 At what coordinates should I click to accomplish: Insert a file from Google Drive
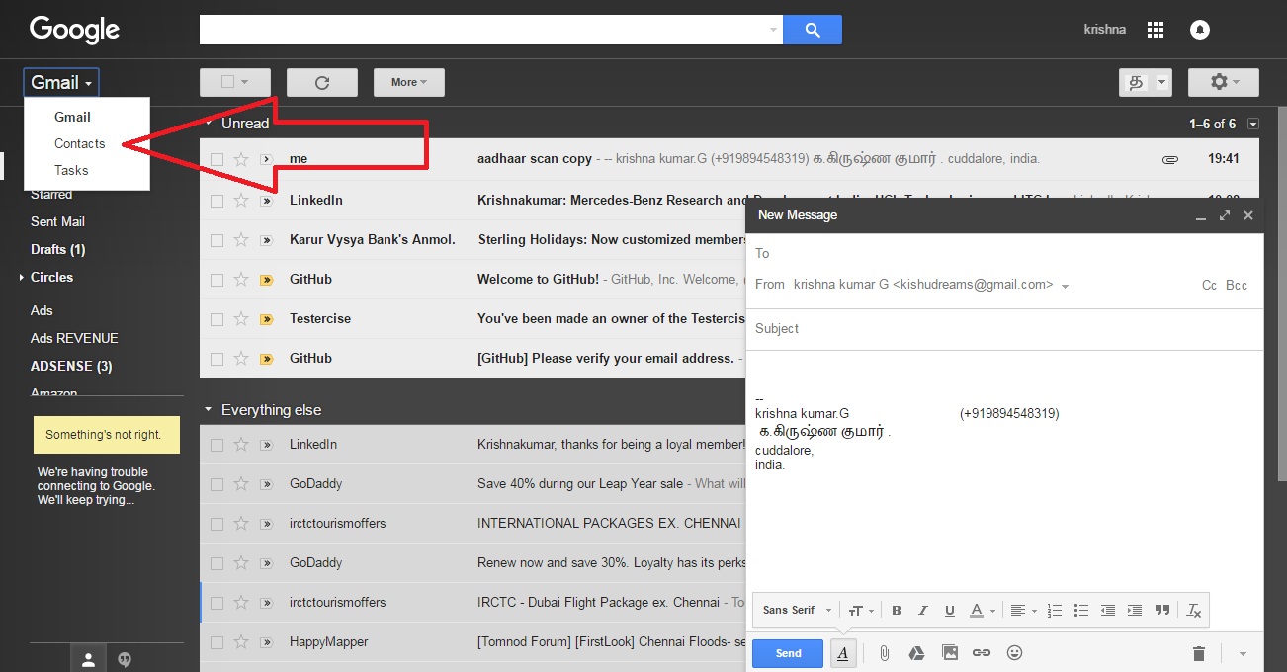pyautogui.click(x=916, y=652)
